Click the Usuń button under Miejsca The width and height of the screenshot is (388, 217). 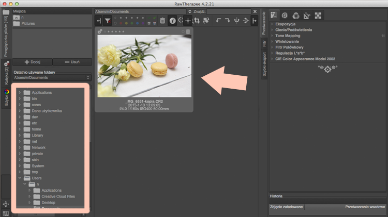point(72,62)
